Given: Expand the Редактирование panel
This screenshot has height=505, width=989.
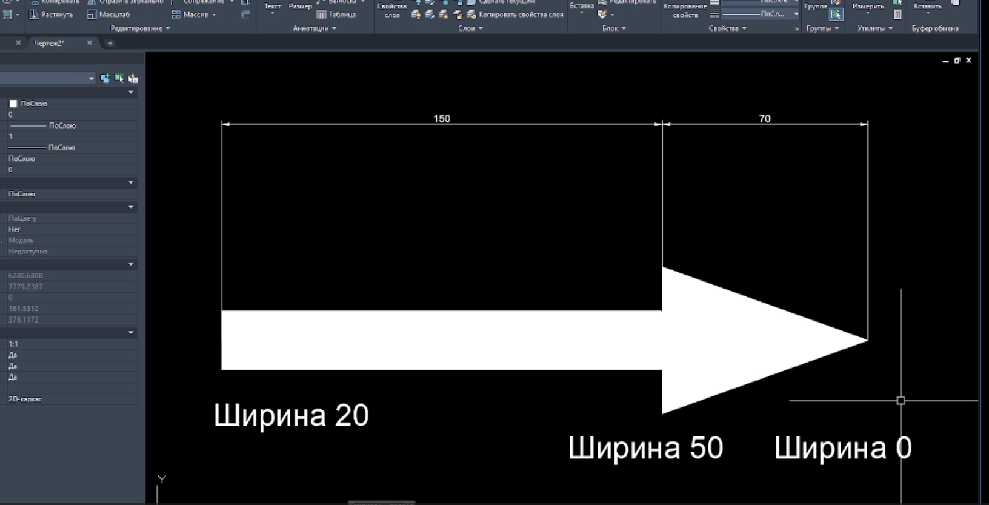Looking at the screenshot, I should point(140,28).
